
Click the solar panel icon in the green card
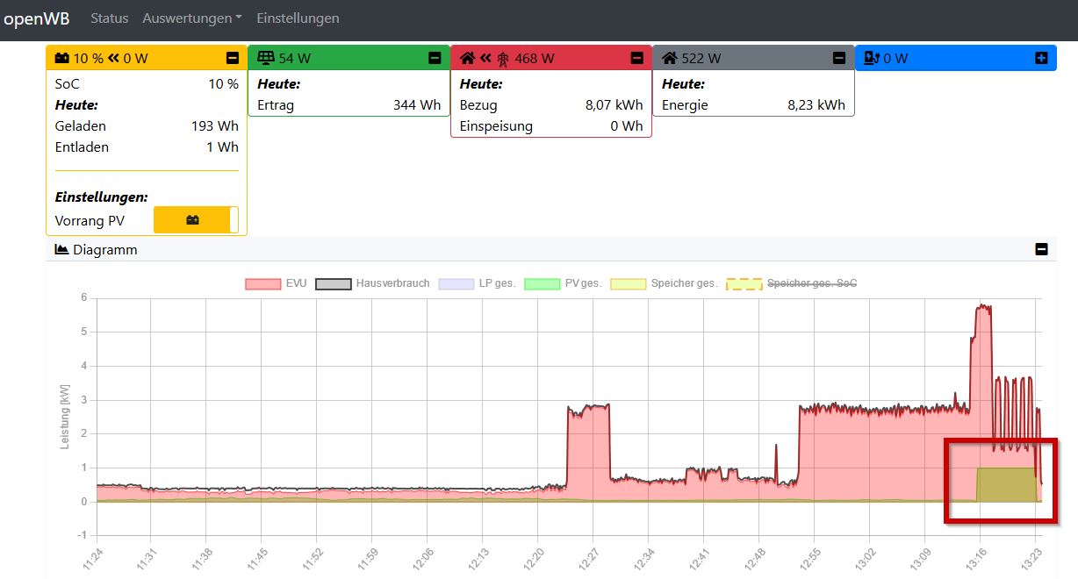[x=265, y=59]
